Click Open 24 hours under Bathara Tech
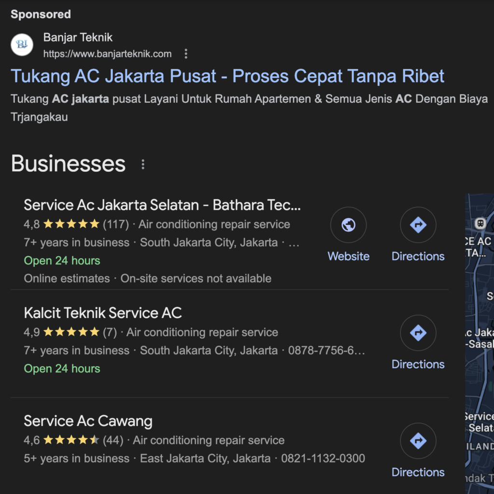The height and width of the screenshot is (494, 494). (62, 261)
